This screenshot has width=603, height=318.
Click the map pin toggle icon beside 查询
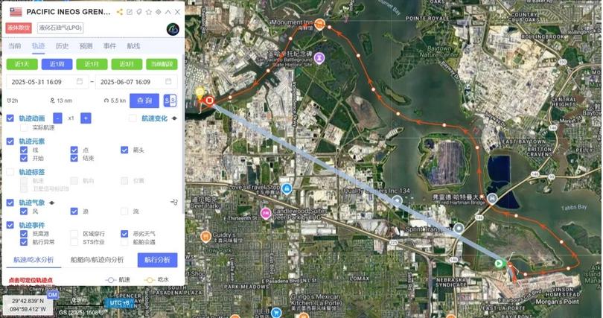point(170,101)
